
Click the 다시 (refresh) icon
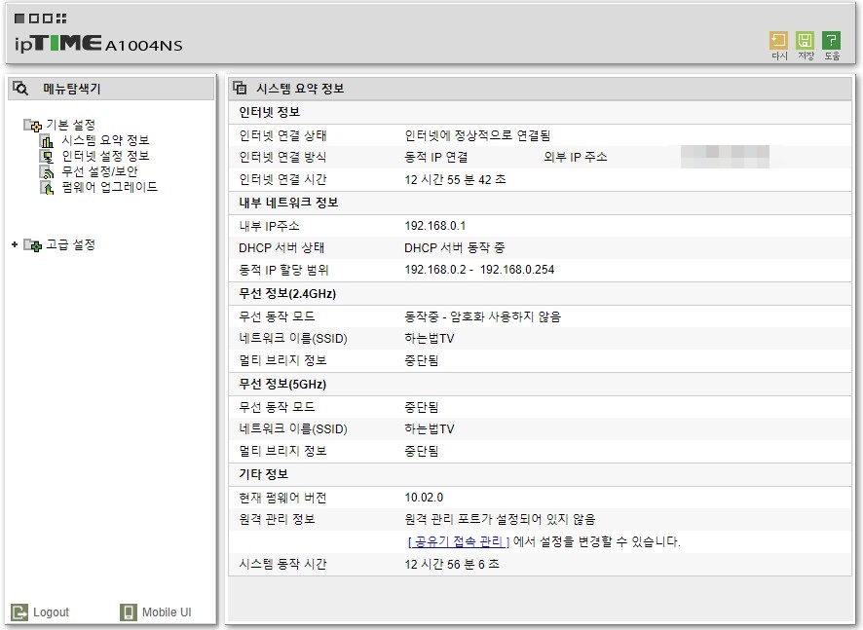coord(778,41)
